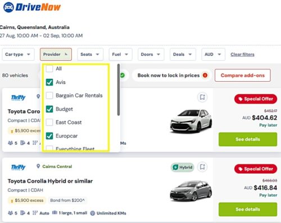Open the Car type filter dropdown

(18, 55)
